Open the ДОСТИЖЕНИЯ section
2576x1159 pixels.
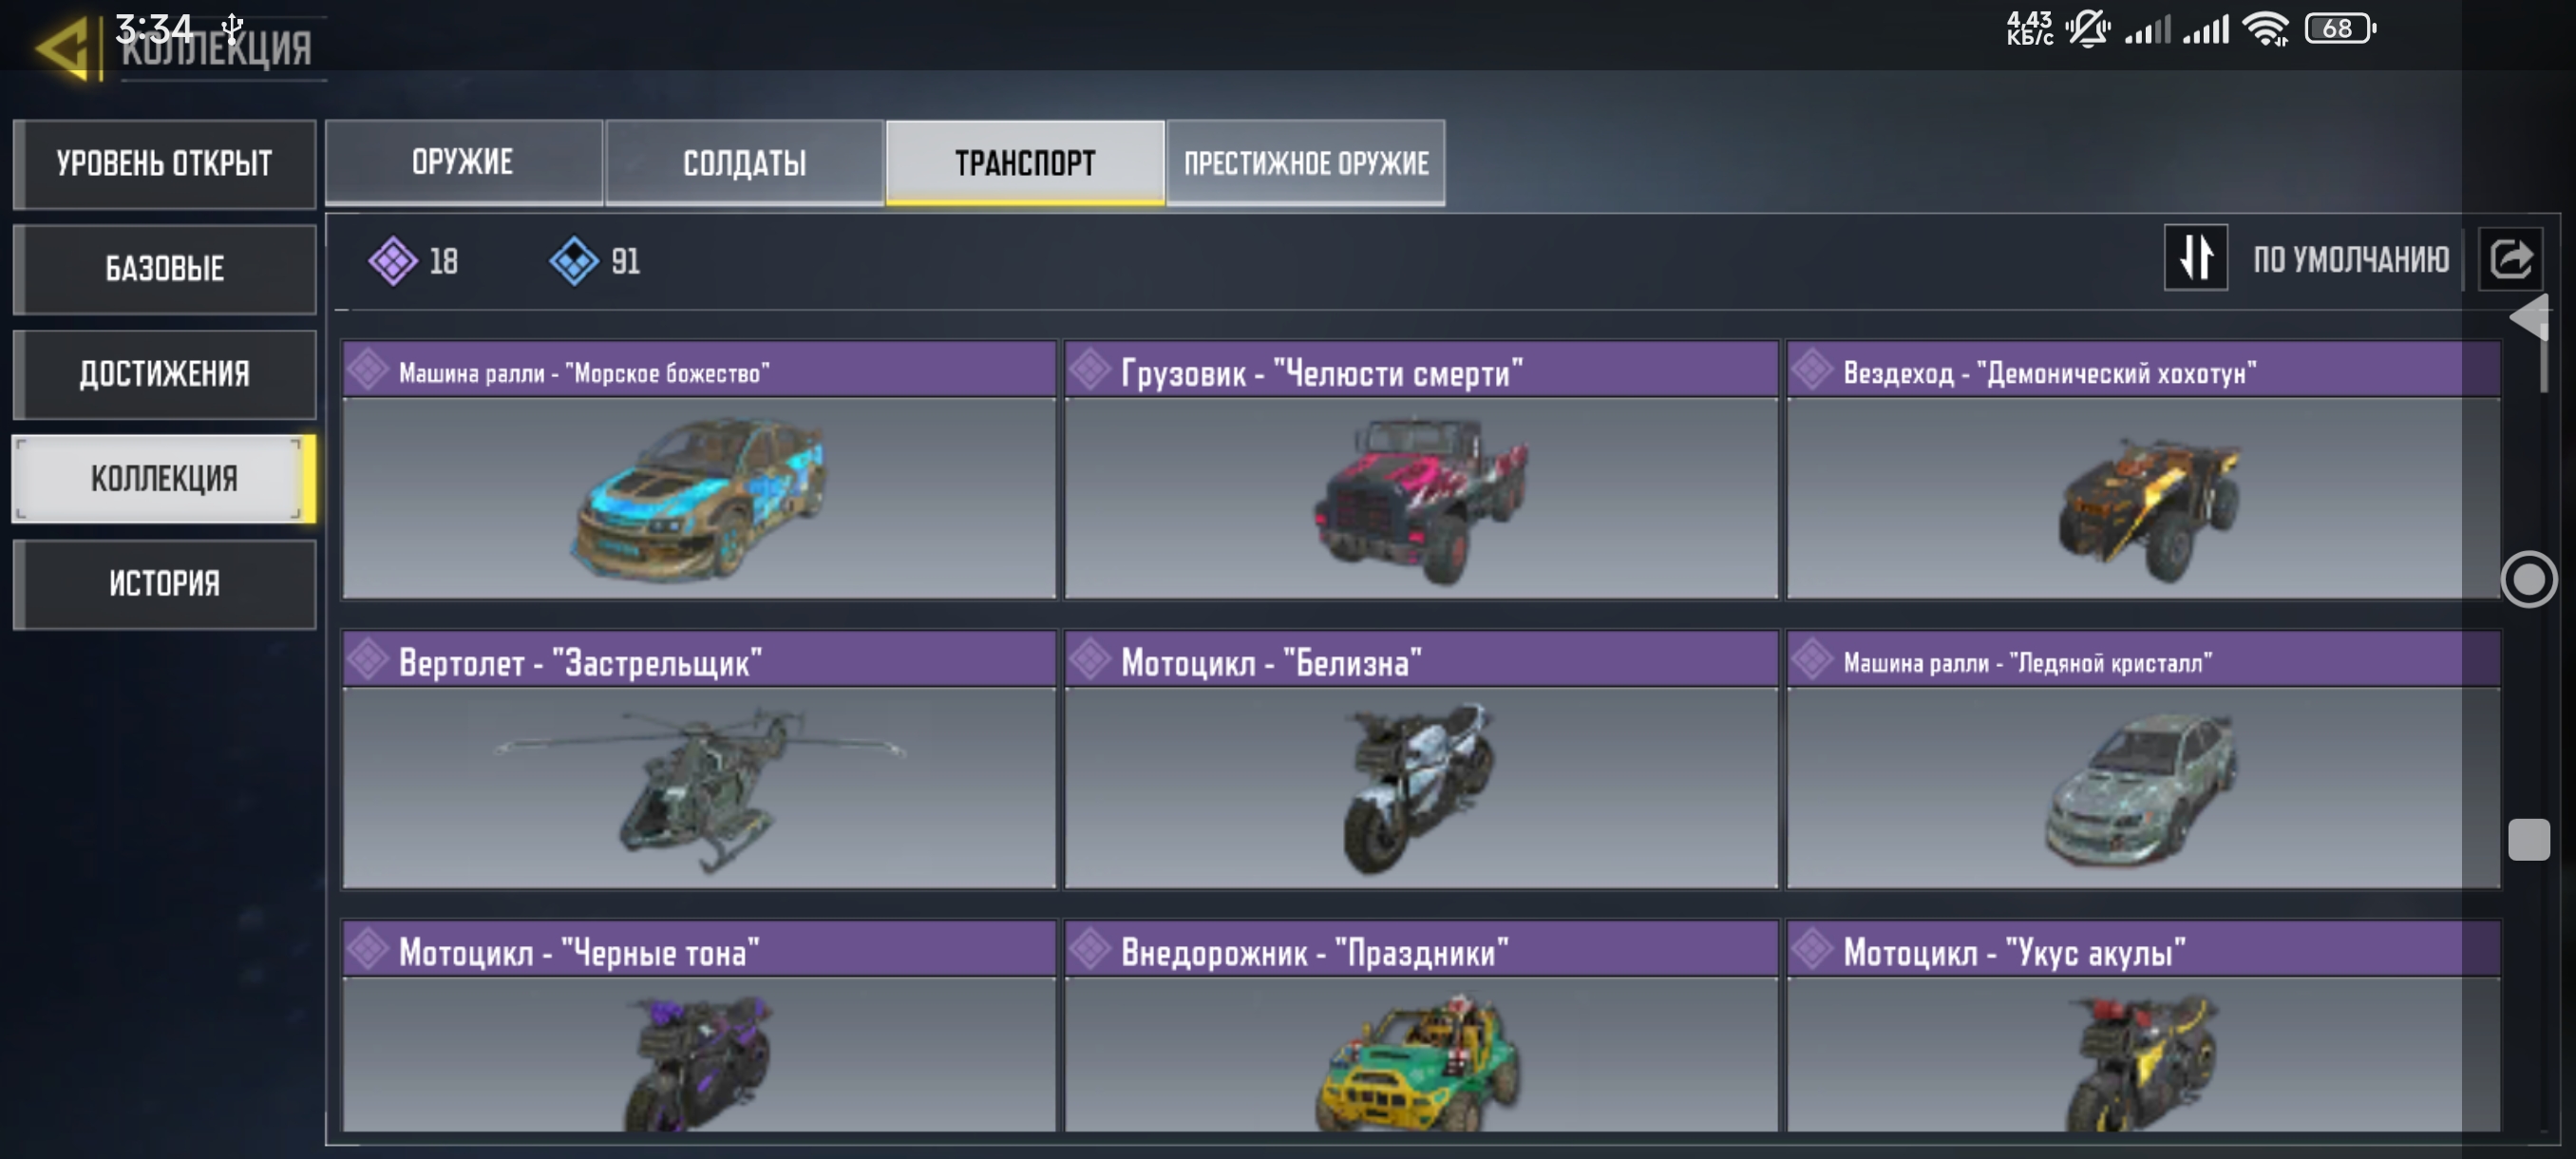point(164,374)
